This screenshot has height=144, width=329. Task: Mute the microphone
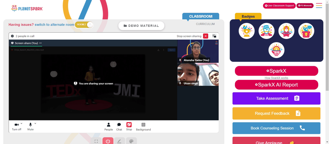30,127
